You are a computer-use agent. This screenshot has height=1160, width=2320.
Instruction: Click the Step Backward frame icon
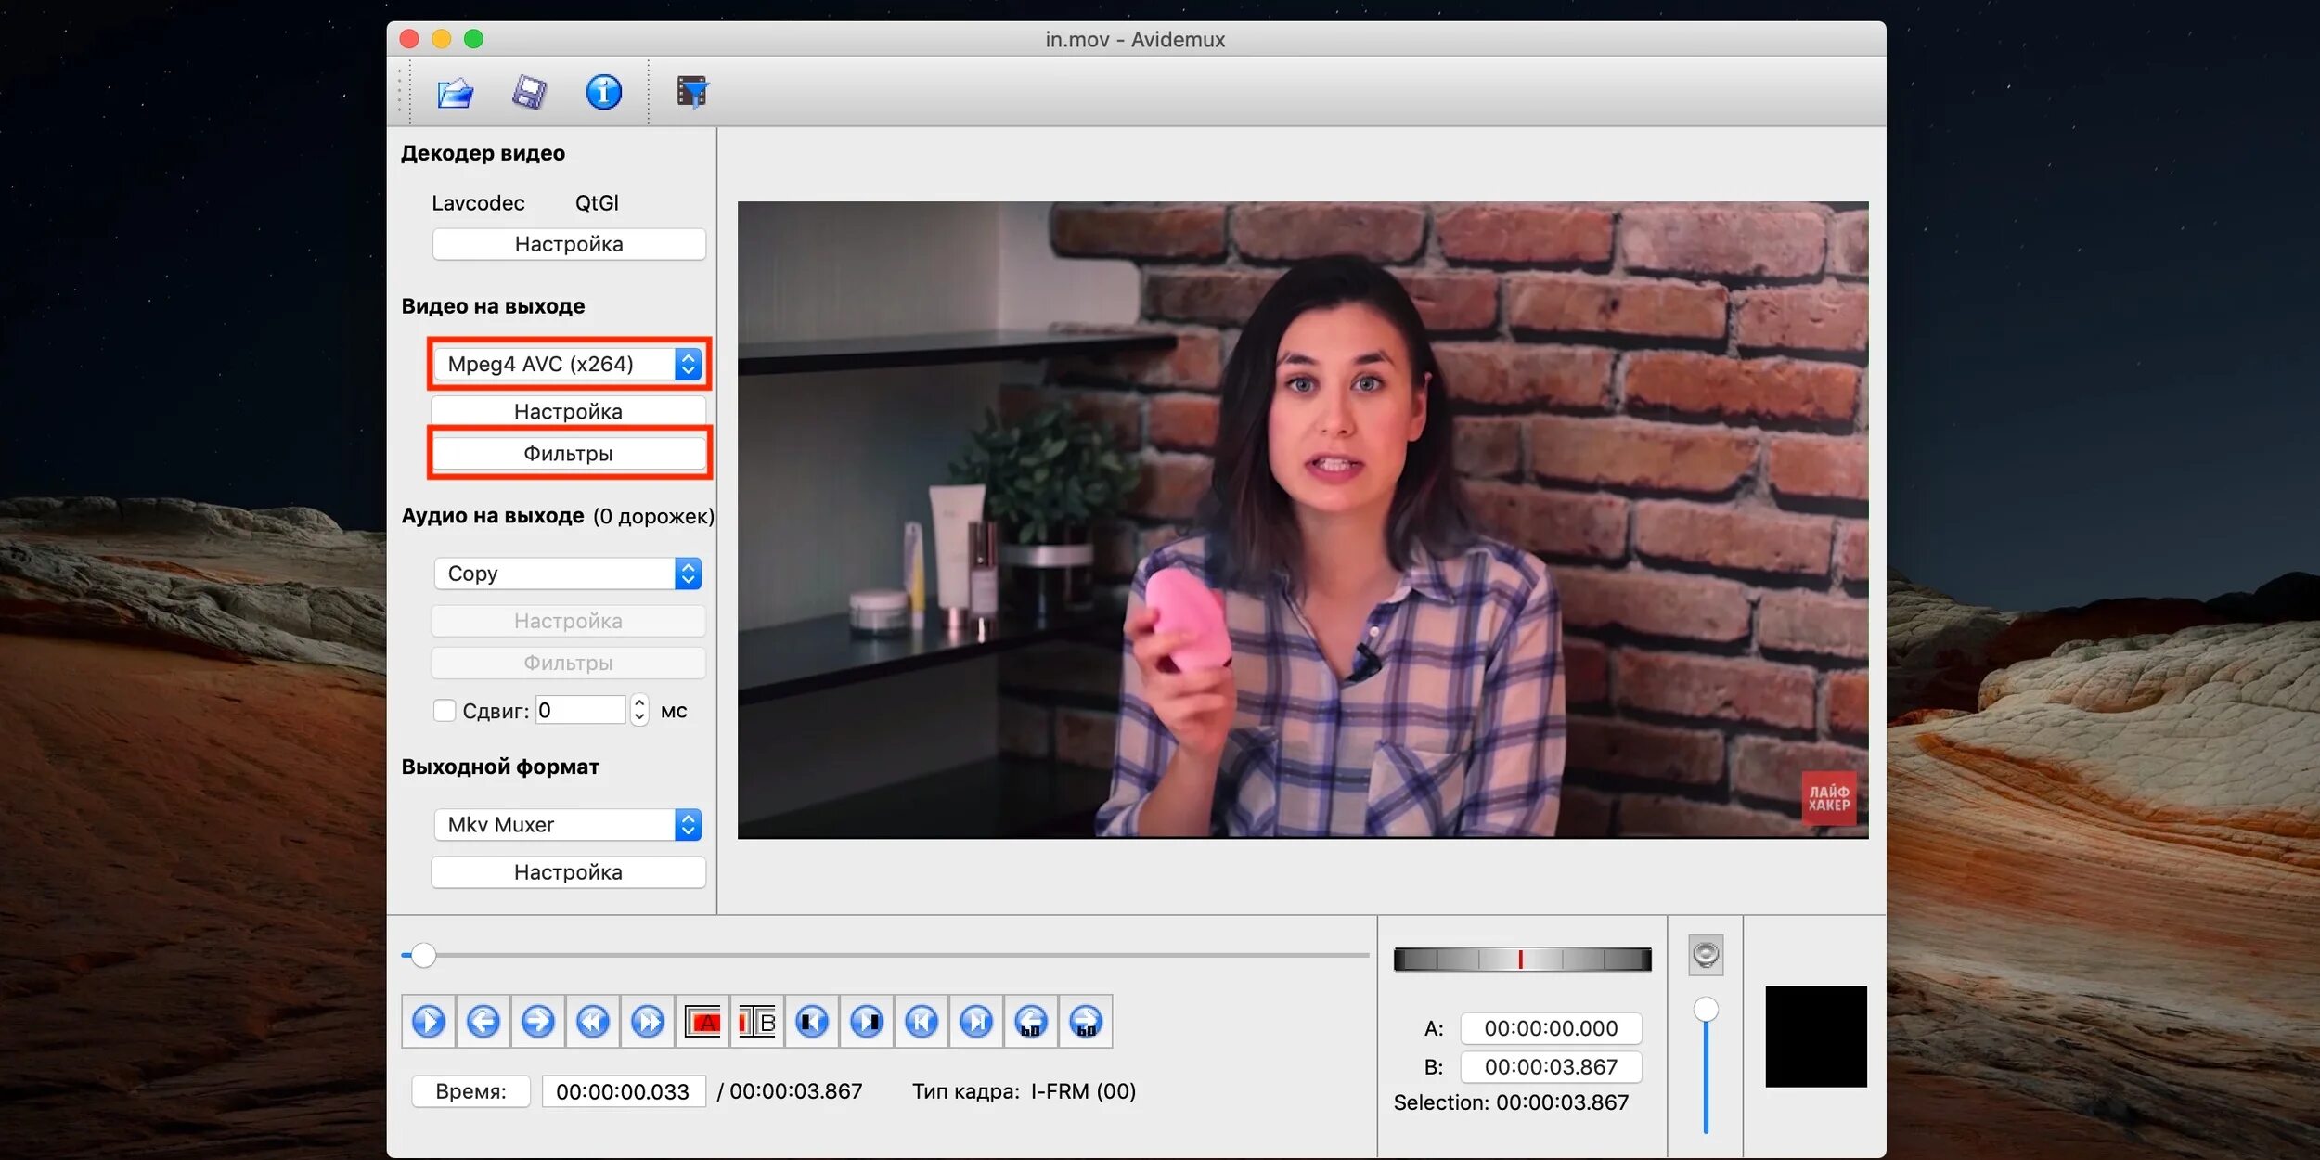(x=481, y=1021)
